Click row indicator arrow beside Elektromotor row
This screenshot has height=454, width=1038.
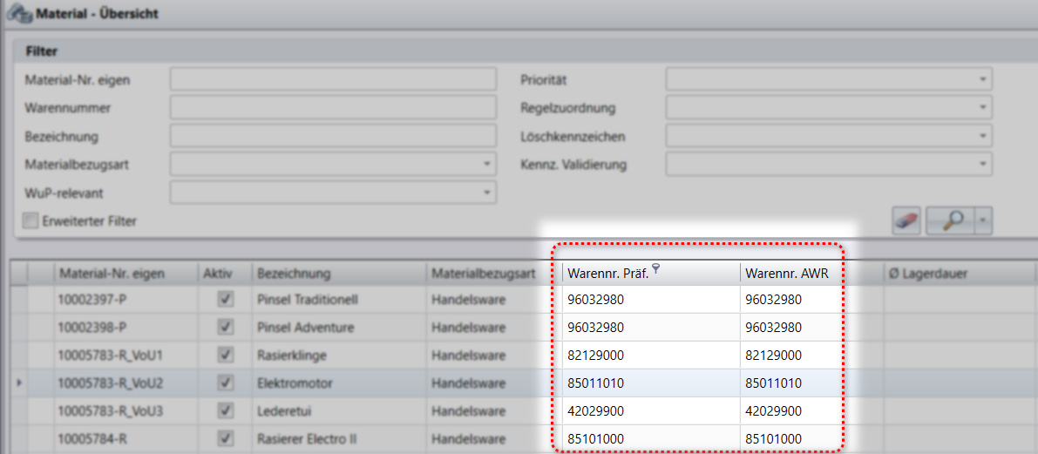(x=18, y=383)
